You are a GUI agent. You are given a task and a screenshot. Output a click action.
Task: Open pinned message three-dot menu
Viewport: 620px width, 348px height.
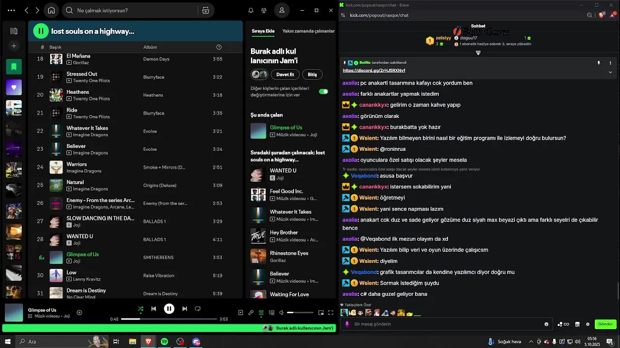click(610, 63)
